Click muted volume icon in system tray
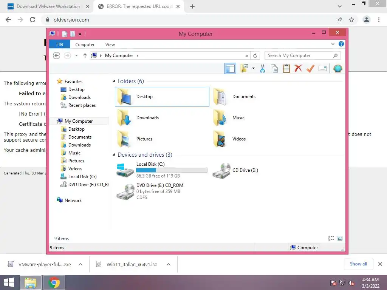Image resolution: width=387 pixels, height=290 pixels. [x=351, y=283]
